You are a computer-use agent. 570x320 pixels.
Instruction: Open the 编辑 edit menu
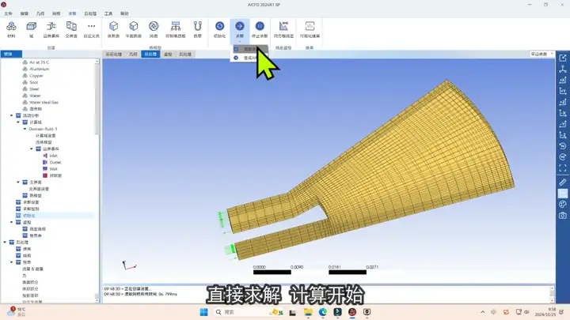24,13
